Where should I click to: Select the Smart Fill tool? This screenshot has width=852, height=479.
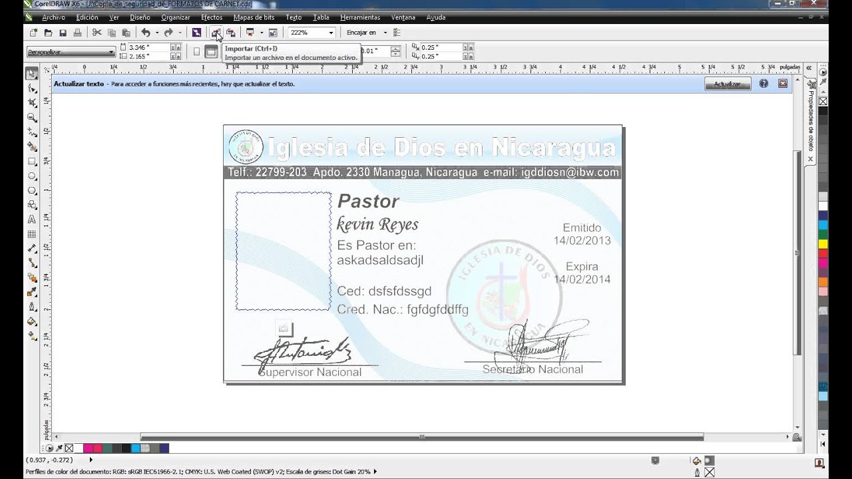tap(31, 147)
